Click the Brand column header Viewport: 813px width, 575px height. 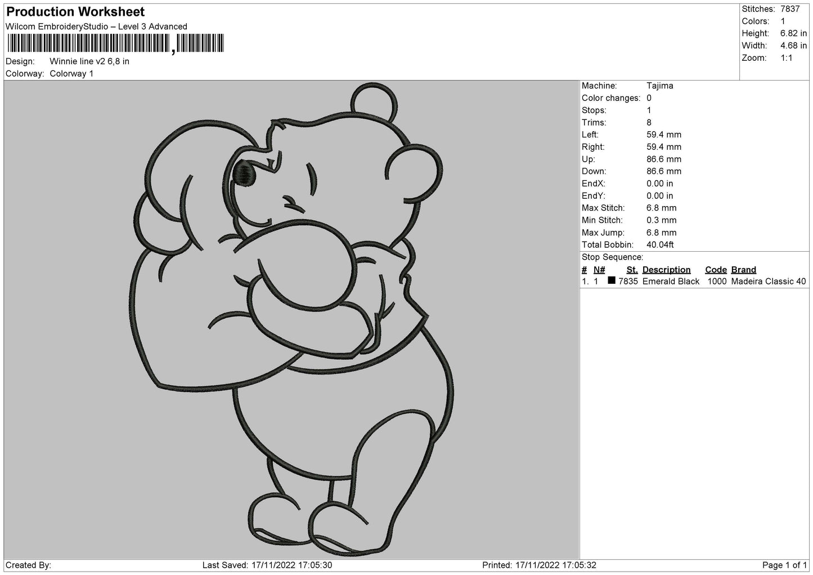[x=744, y=270]
